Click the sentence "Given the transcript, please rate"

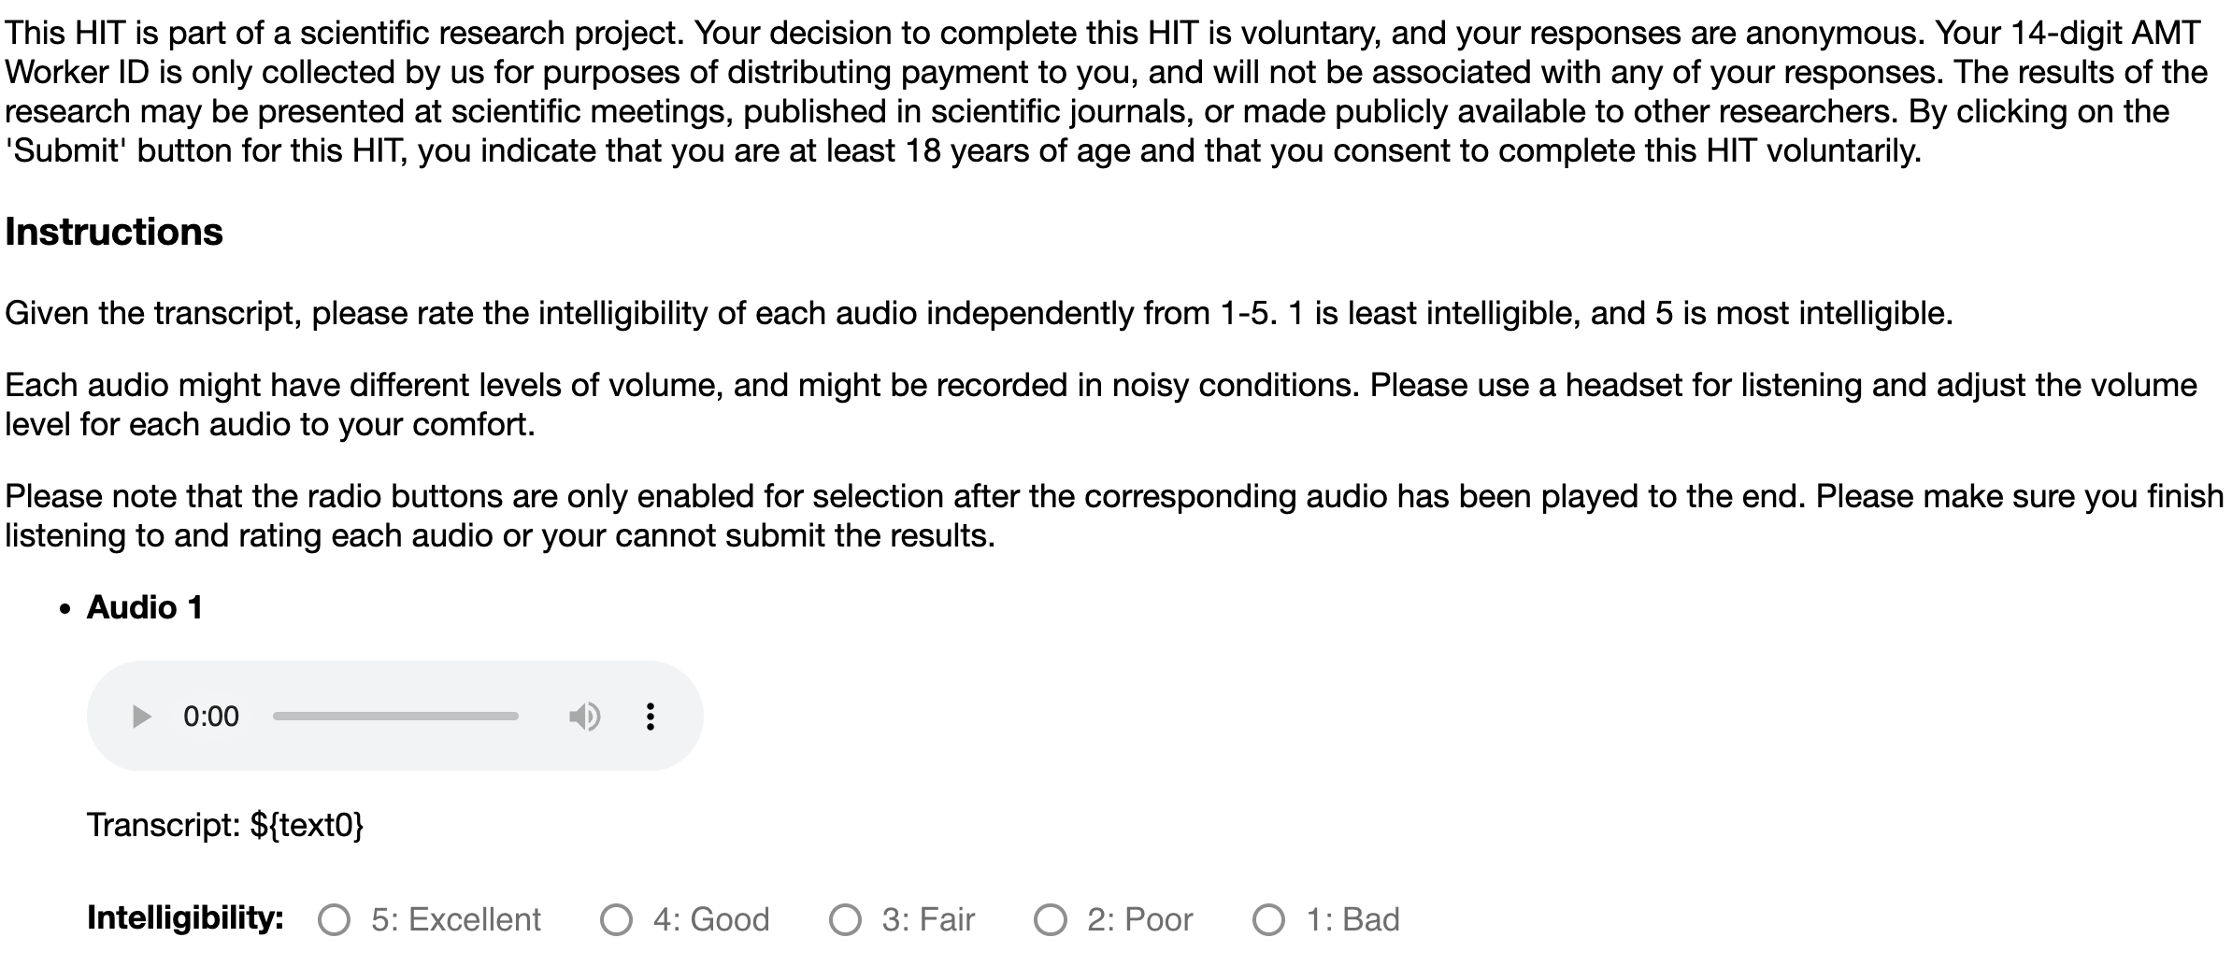(979, 313)
